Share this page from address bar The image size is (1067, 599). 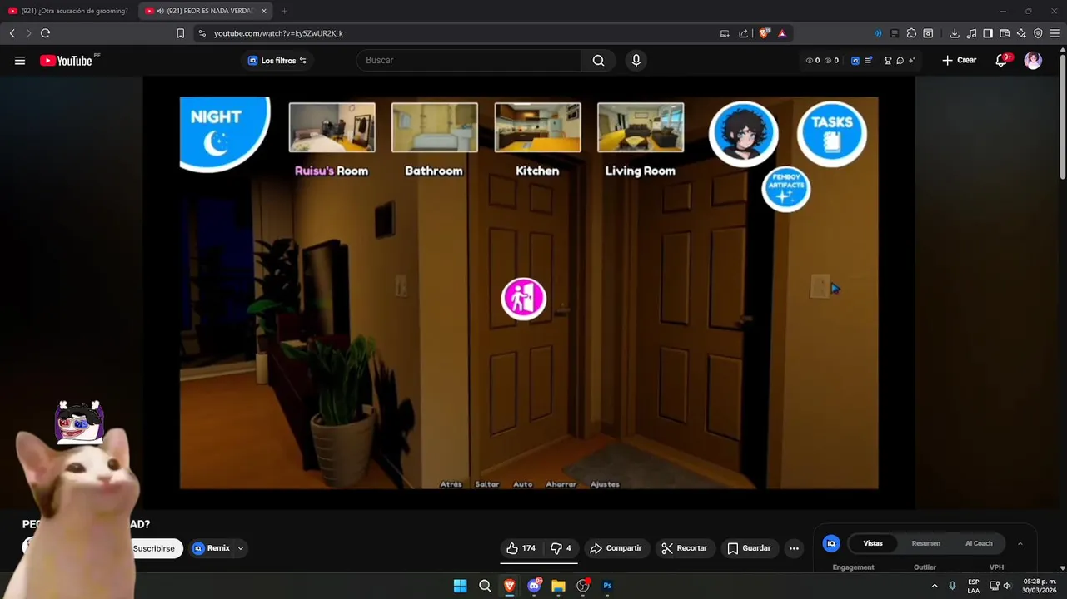[x=743, y=33]
